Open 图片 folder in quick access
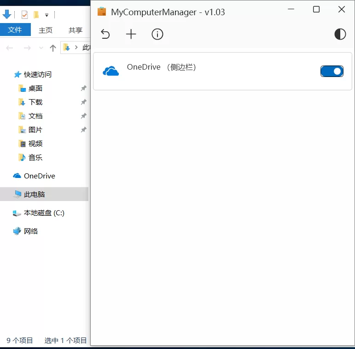 (35, 130)
